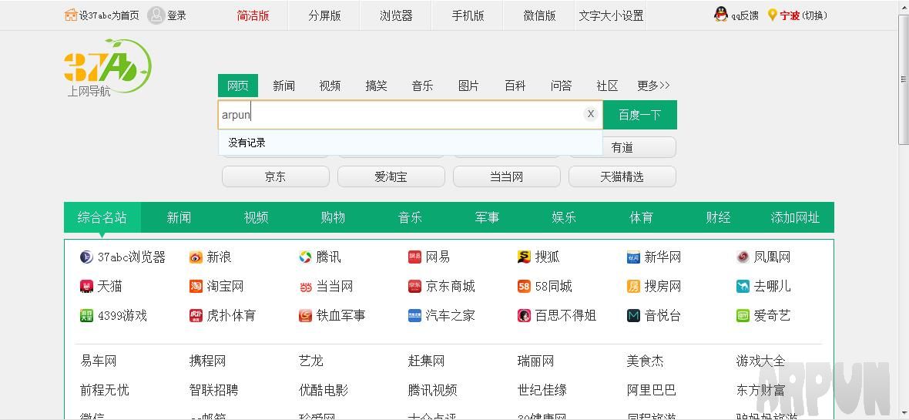Open the 搜房网 site icon
Image resolution: width=909 pixels, height=420 pixels.
point(633,287)
